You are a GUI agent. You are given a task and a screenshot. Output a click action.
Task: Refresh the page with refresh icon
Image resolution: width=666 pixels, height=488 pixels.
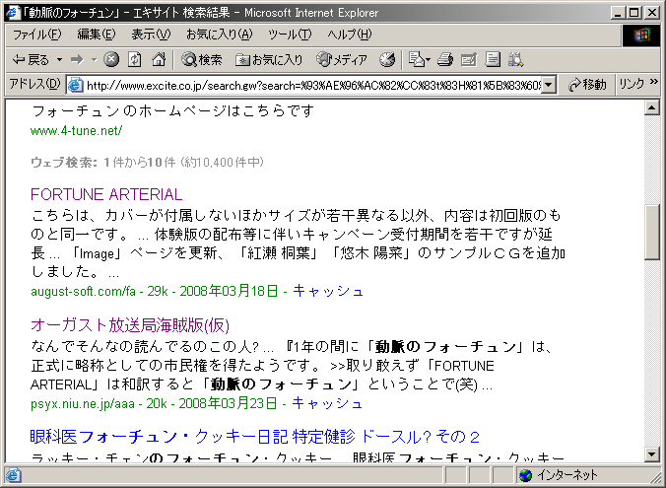coord(135,59)
